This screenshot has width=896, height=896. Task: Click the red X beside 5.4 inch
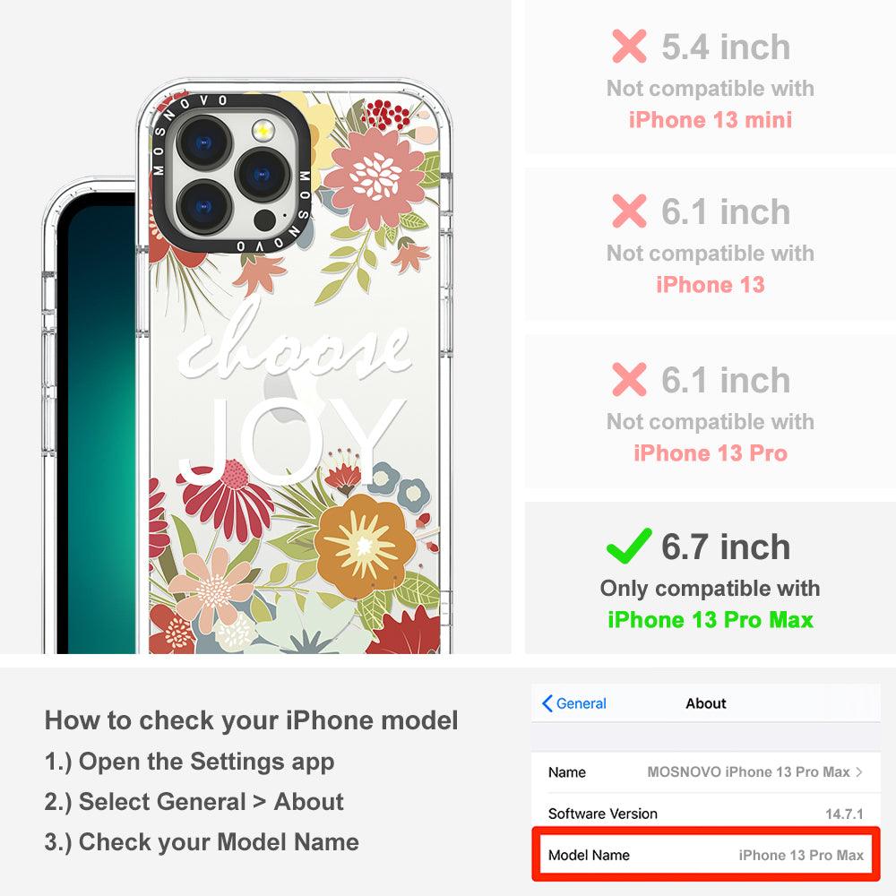[x=629, y=47]
